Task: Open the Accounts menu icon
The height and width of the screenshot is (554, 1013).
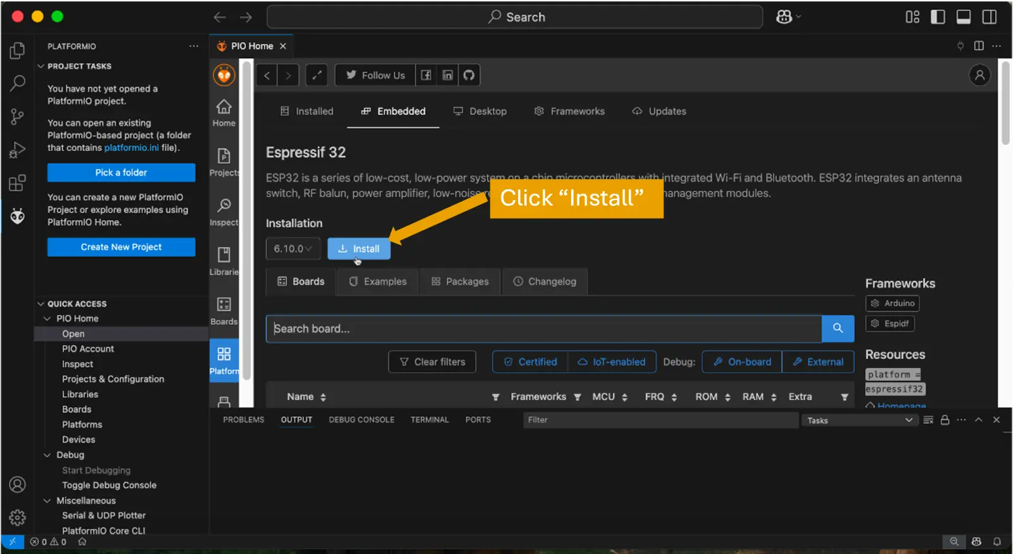Action: click(x=18, y=485)
